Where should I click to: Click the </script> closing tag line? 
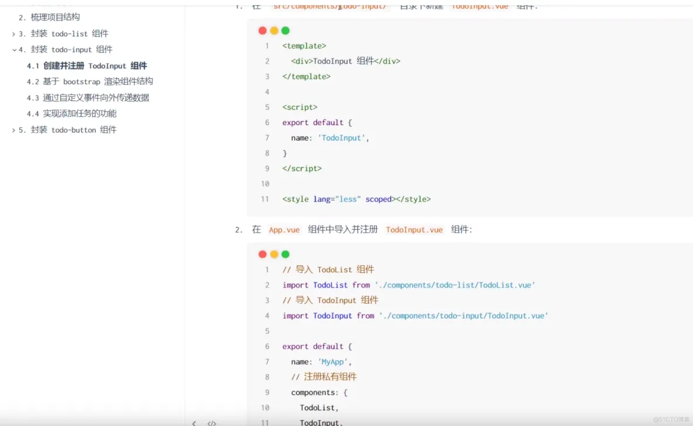coord(302,169)
